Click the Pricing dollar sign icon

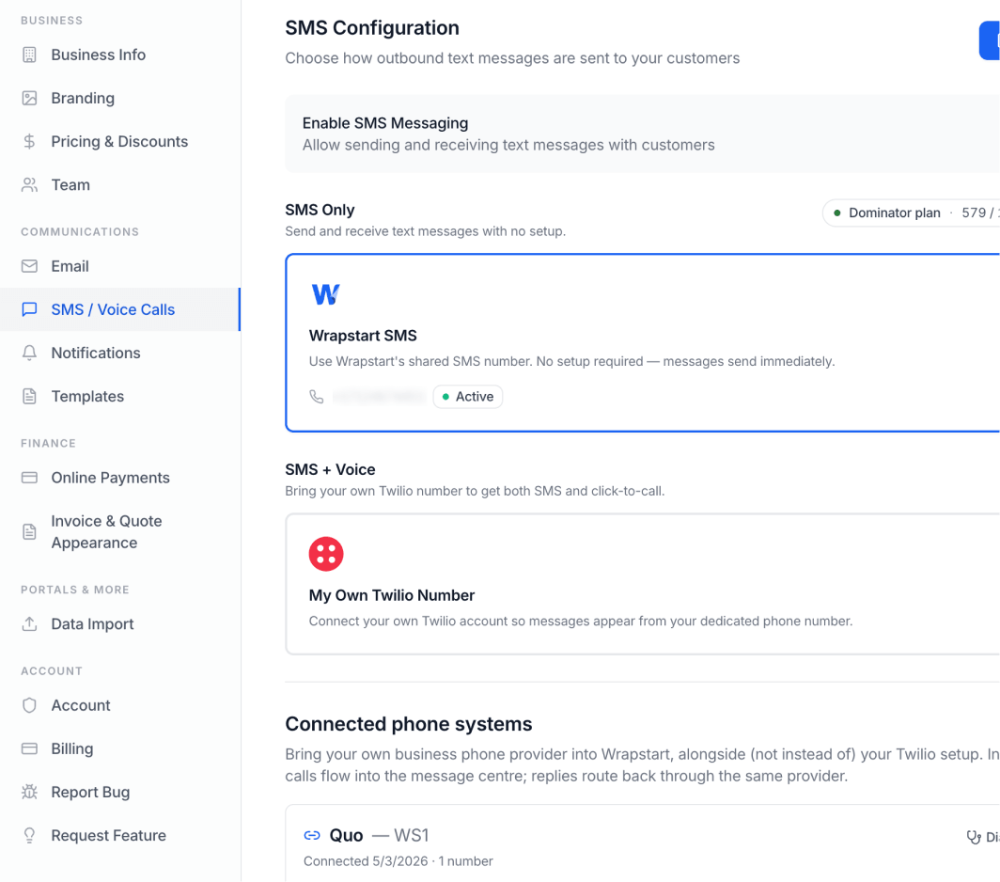(x=29, y=142)
